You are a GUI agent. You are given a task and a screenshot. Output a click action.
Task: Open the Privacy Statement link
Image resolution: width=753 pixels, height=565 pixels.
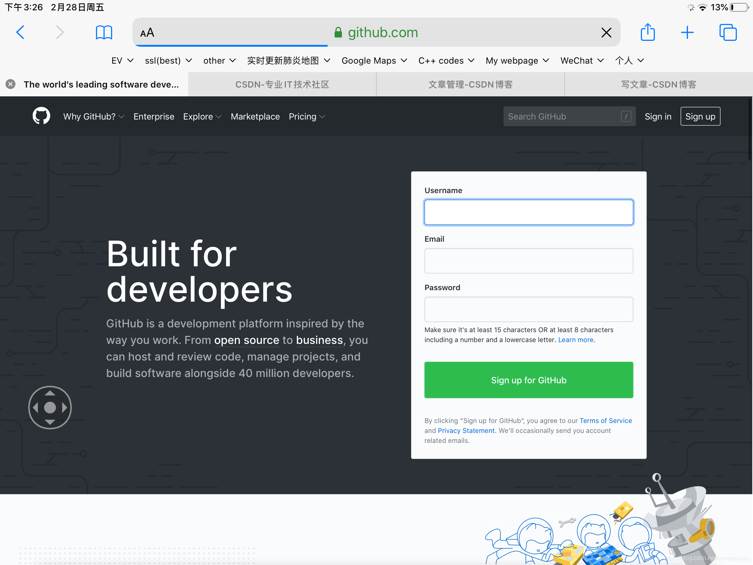pyautogui.click(x=466, y=430)
